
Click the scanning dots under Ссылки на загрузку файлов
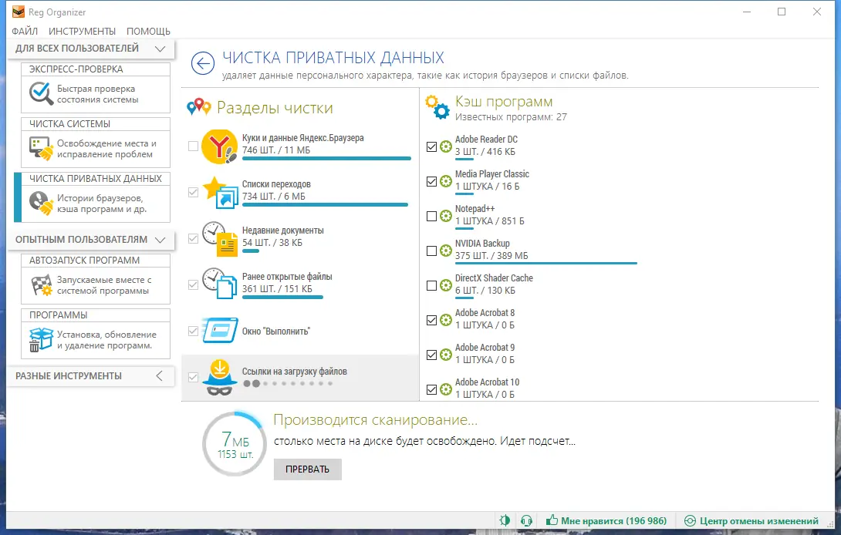288,383
